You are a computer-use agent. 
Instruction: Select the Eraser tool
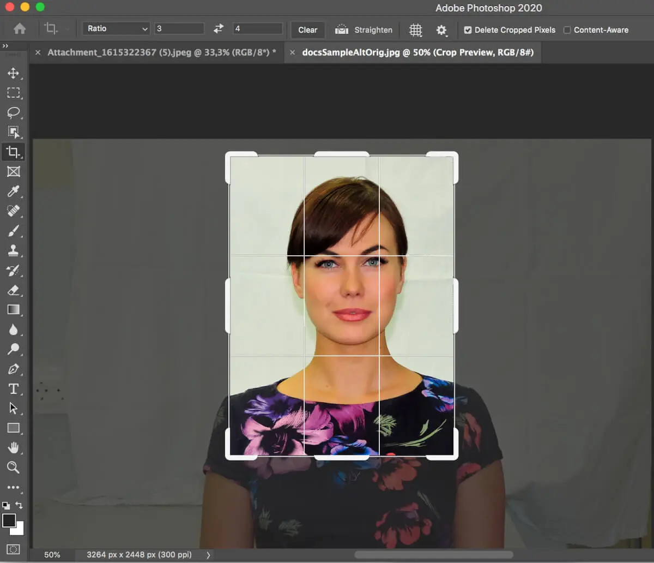[13, 290]
